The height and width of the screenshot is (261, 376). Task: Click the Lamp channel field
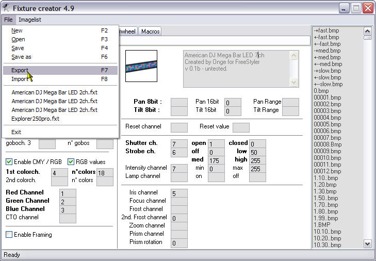pos(179,177)
